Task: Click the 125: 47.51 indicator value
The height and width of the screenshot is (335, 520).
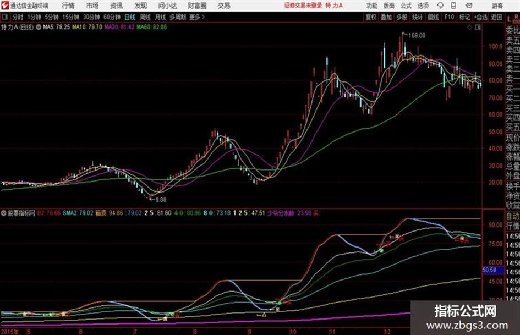Action: pos(249,213)
